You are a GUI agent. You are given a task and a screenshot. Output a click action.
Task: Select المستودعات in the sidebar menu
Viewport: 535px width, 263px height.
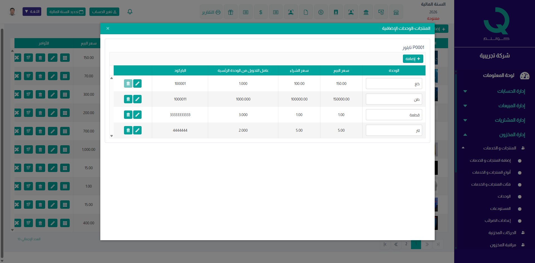coord(500,208)
